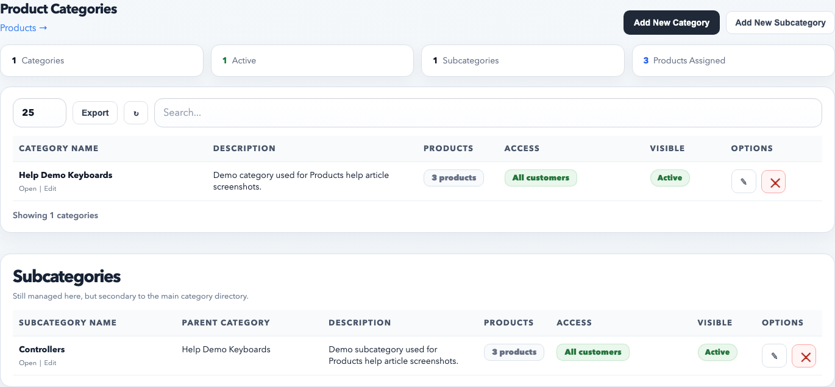
Task: Delete Help Demo Keyboards with red X
Action: [x=773, y=182]
